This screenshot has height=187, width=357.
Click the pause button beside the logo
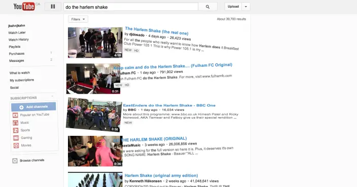(x=53, y=7)
